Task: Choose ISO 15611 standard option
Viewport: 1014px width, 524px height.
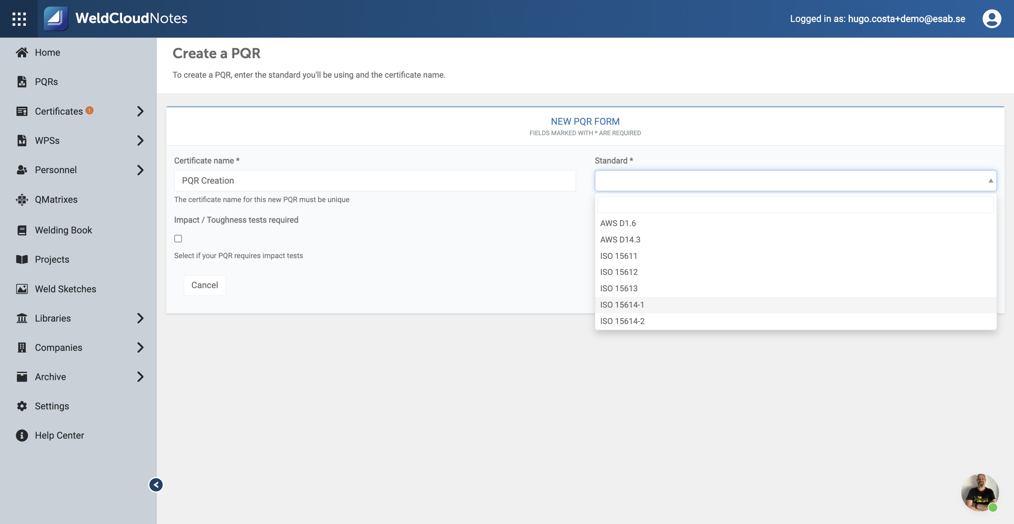Action: (795, 256)
